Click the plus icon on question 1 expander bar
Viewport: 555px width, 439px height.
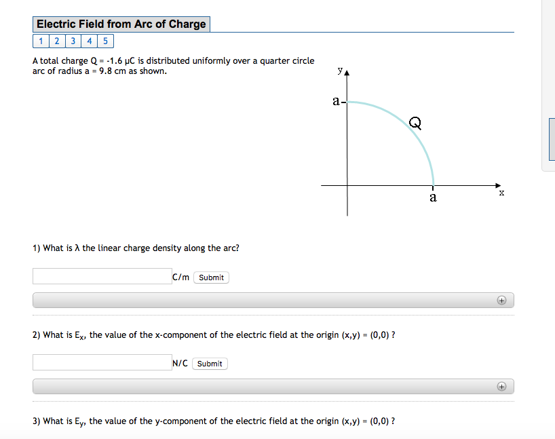501,300
